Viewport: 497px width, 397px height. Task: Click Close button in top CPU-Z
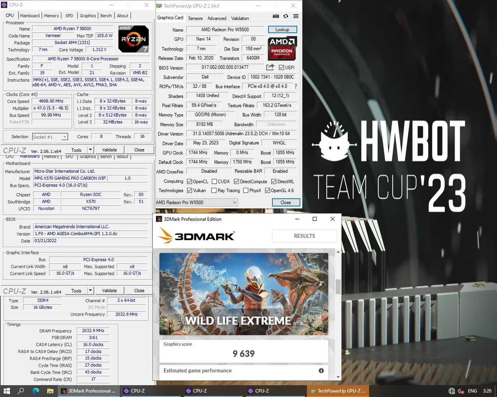(139, 150)
